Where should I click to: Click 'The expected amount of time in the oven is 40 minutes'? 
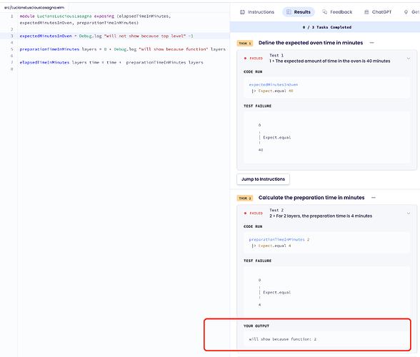click(x=333, y=61)
